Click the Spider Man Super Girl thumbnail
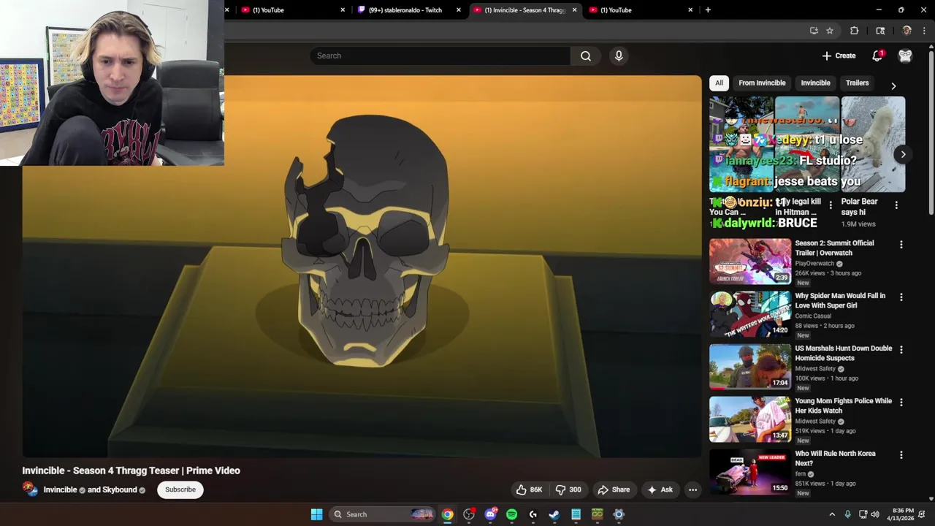Image resolution: width=935 pixels, height=526 pixels. pos(750,313)
